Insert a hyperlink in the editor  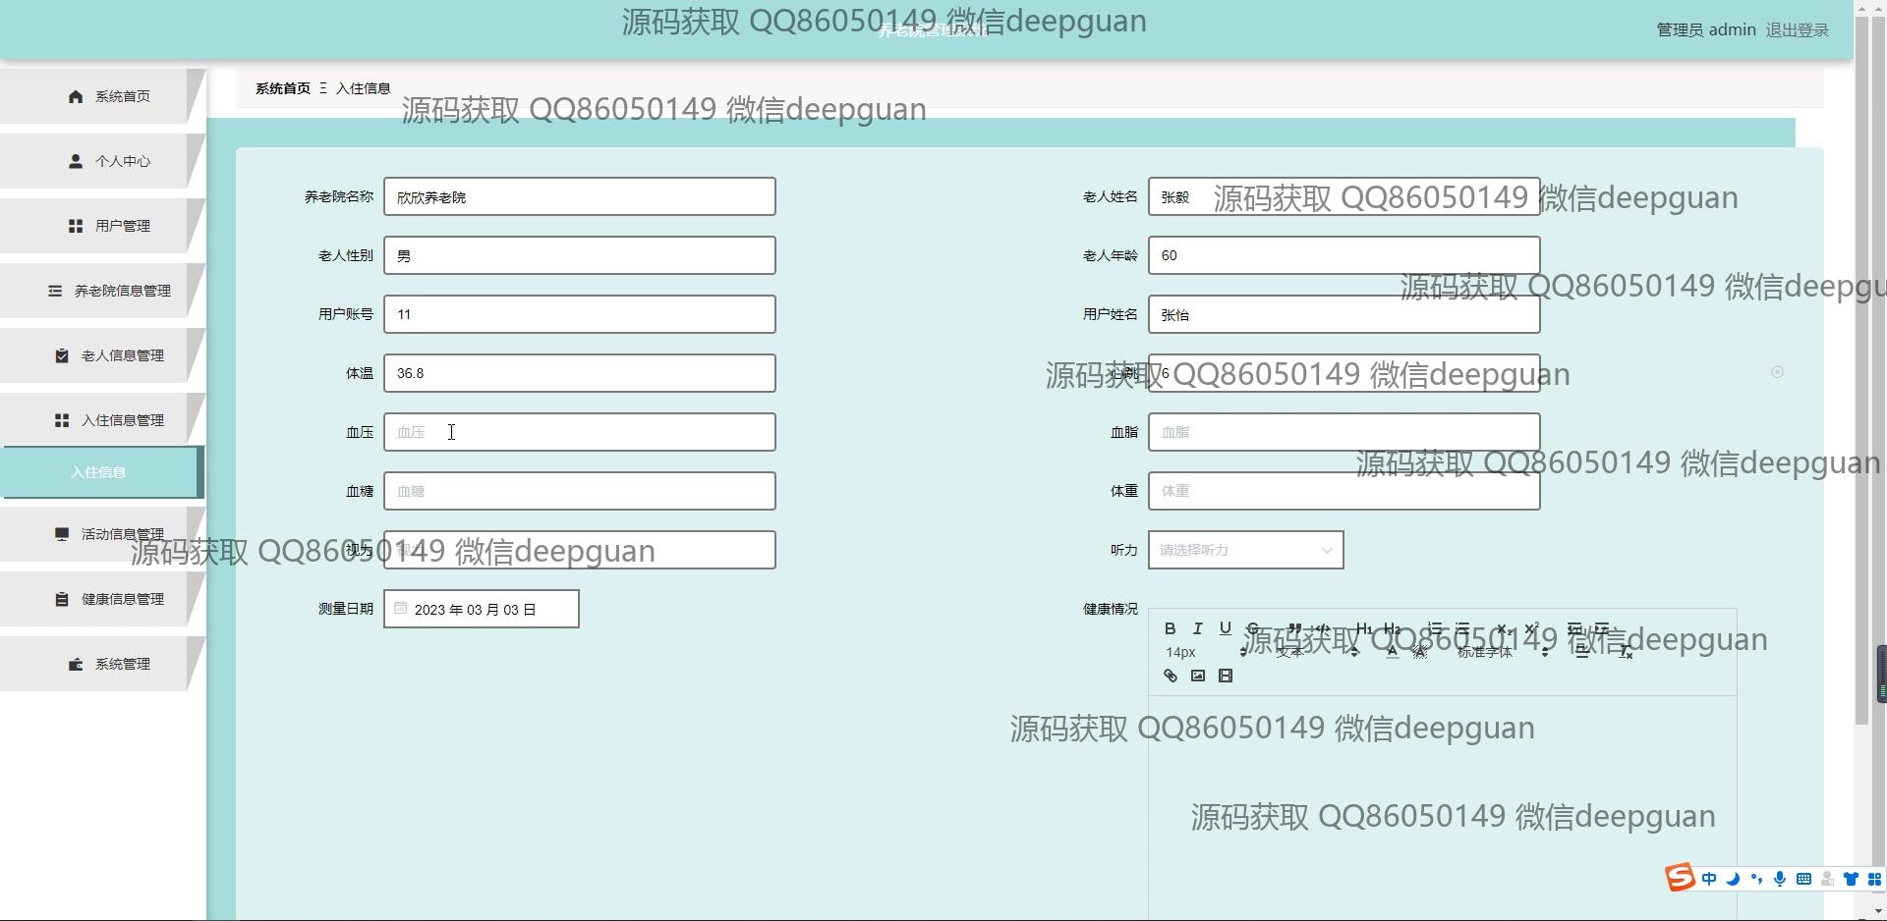pos(1170,676)
